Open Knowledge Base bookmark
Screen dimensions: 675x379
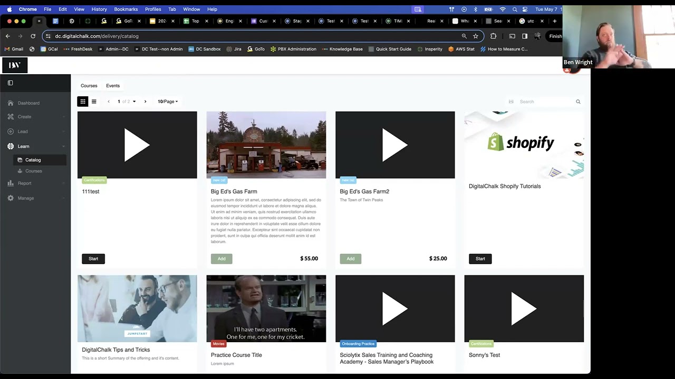pos(342,49)
